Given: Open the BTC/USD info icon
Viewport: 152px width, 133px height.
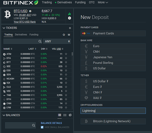Looking at the screenshot, I should 30,11.
